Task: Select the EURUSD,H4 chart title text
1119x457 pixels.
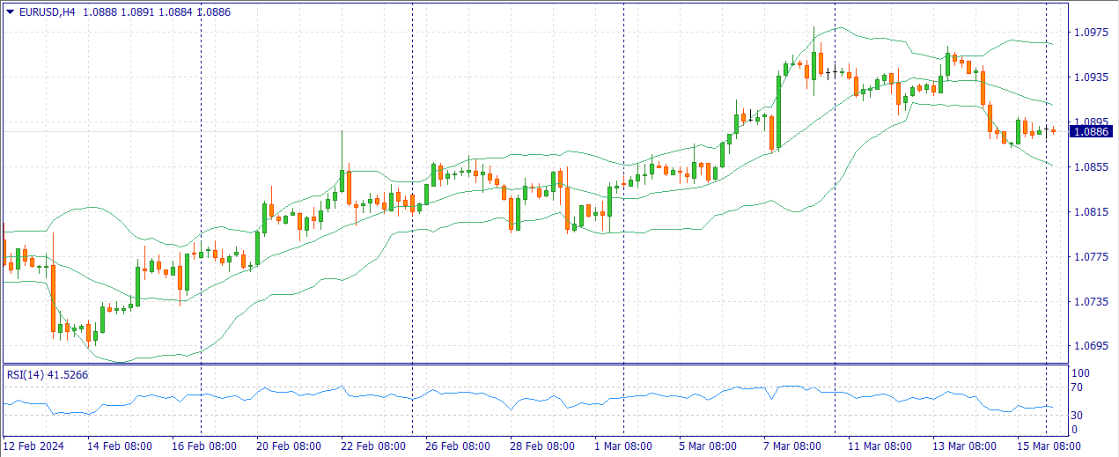Action: (48, 12)
